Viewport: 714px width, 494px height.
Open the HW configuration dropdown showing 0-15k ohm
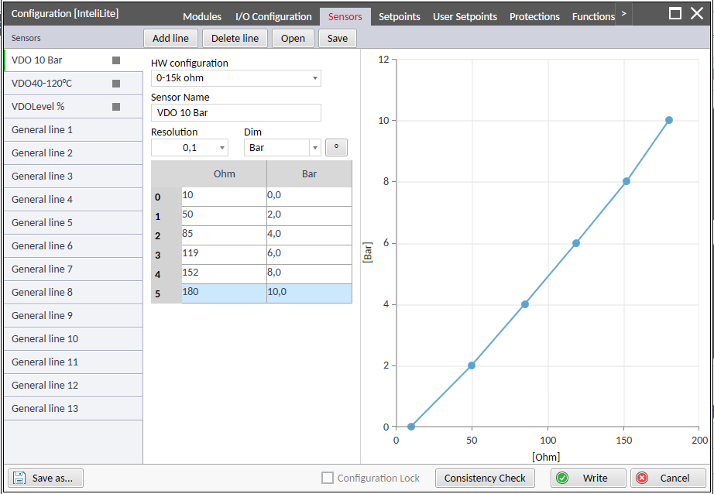pos(236,77)
